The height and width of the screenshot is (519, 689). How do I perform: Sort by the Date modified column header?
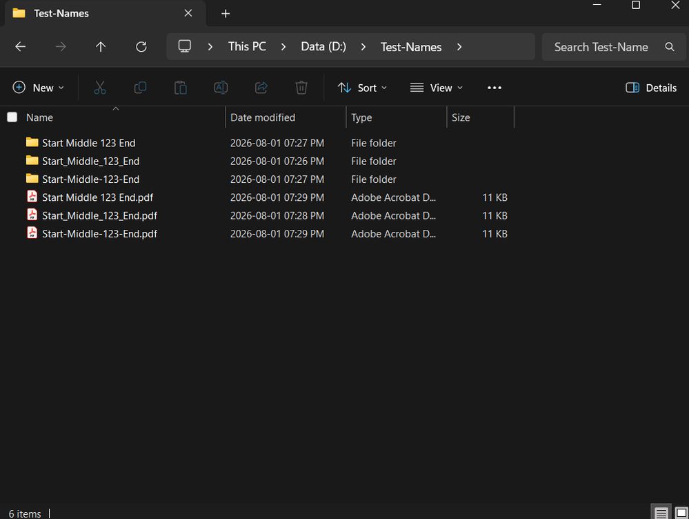coord(263,117)
